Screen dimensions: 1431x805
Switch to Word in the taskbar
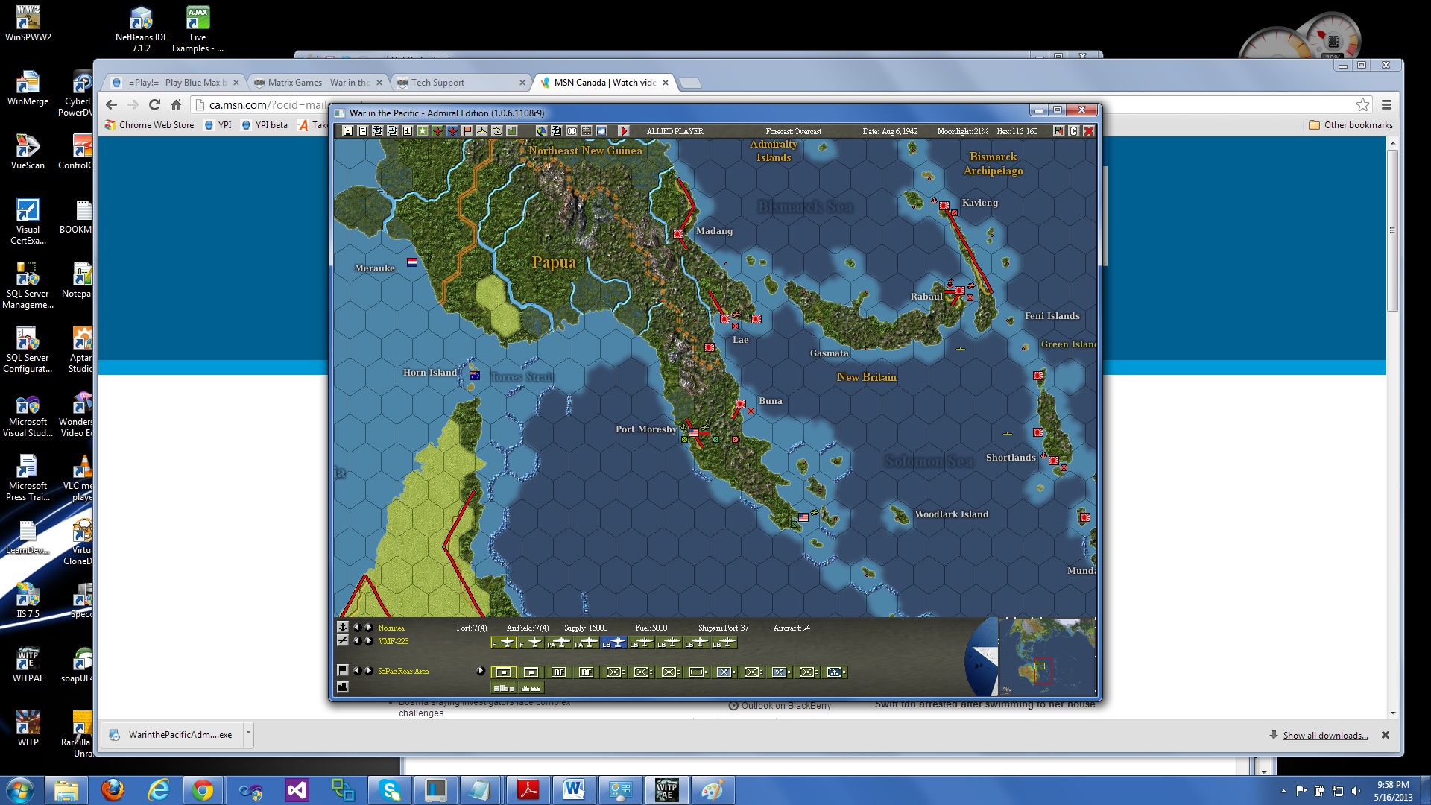click(x=575, y=790)
